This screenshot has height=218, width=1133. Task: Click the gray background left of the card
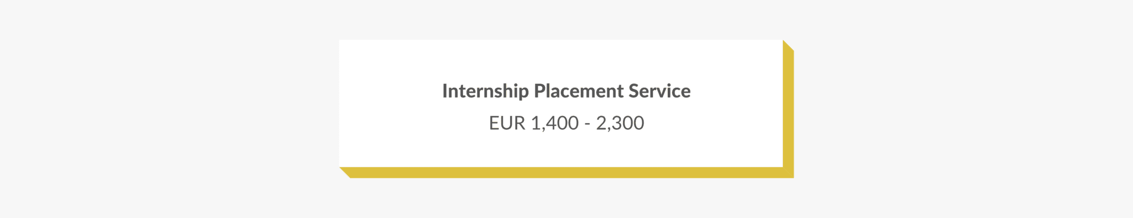pyautogui.click(x=169, y=109)
